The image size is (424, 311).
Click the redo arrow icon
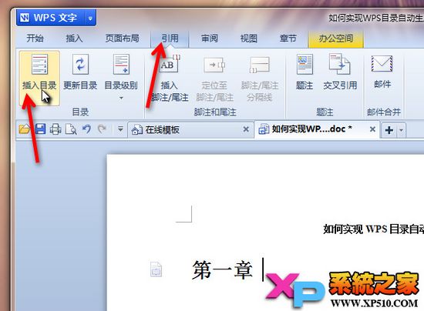click(x=102, y=129)
